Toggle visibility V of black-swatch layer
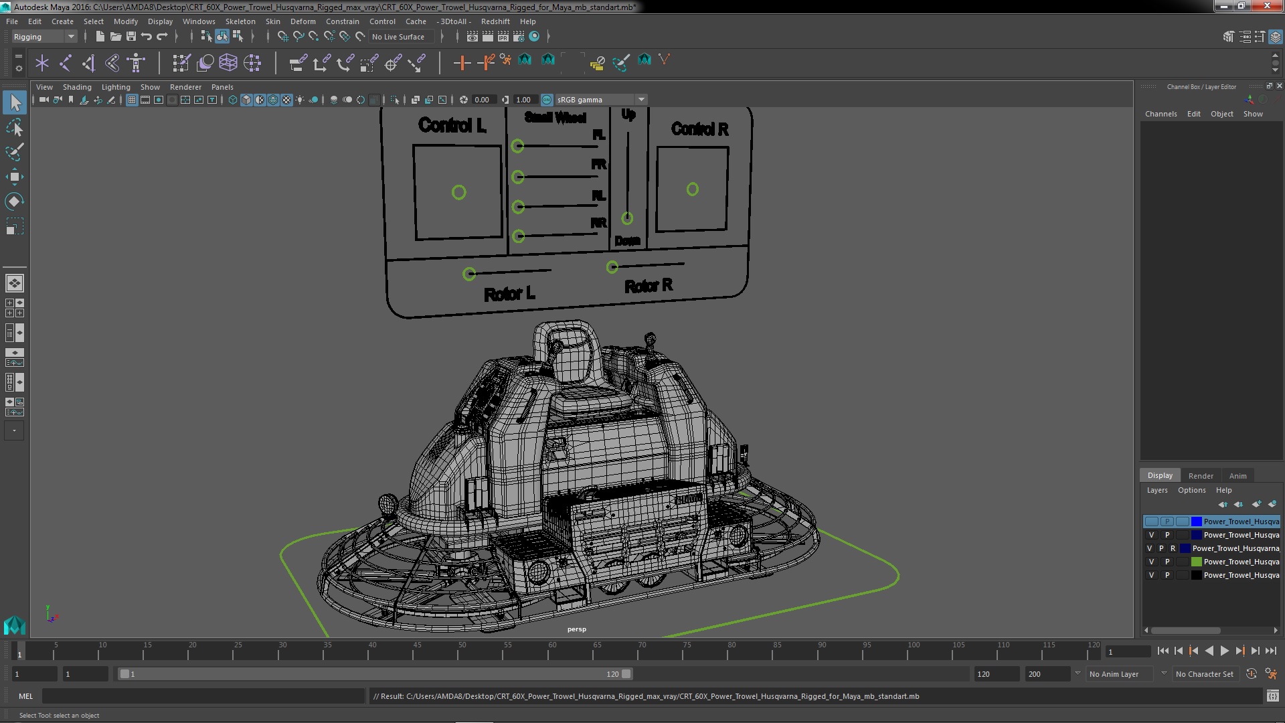The image size is (1285, 723). click(1151, 575)
